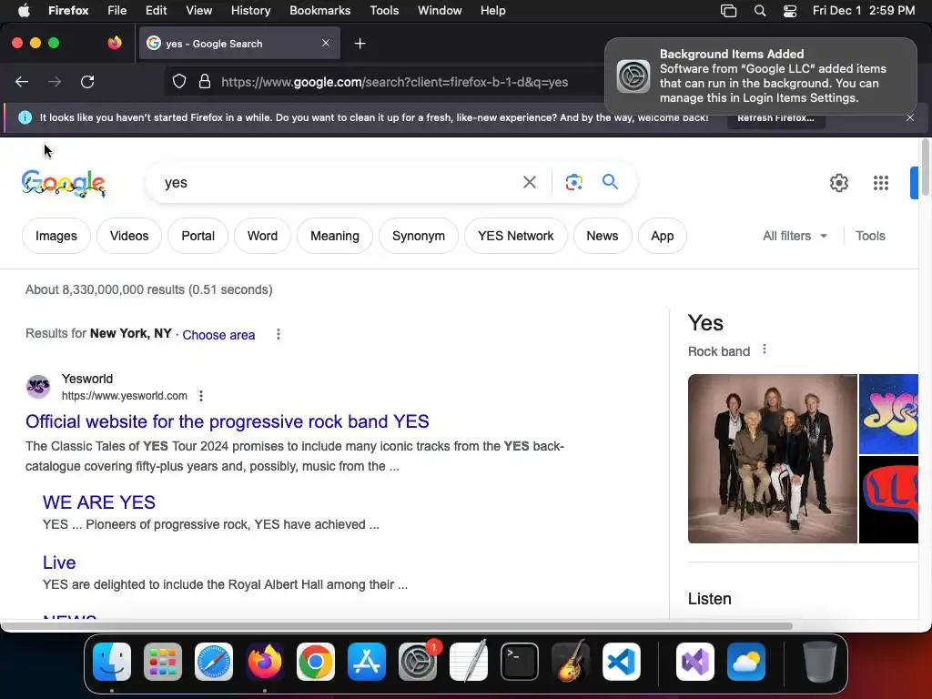Open App Store from the Dock
The image size is (932, 699).
[x=367, y=662]
